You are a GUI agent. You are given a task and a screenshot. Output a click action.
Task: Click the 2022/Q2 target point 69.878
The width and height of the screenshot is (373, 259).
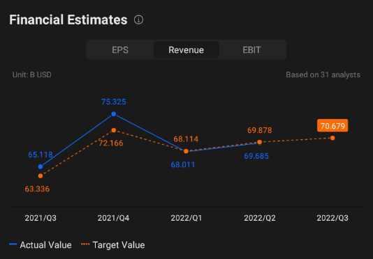pos(260,142)
